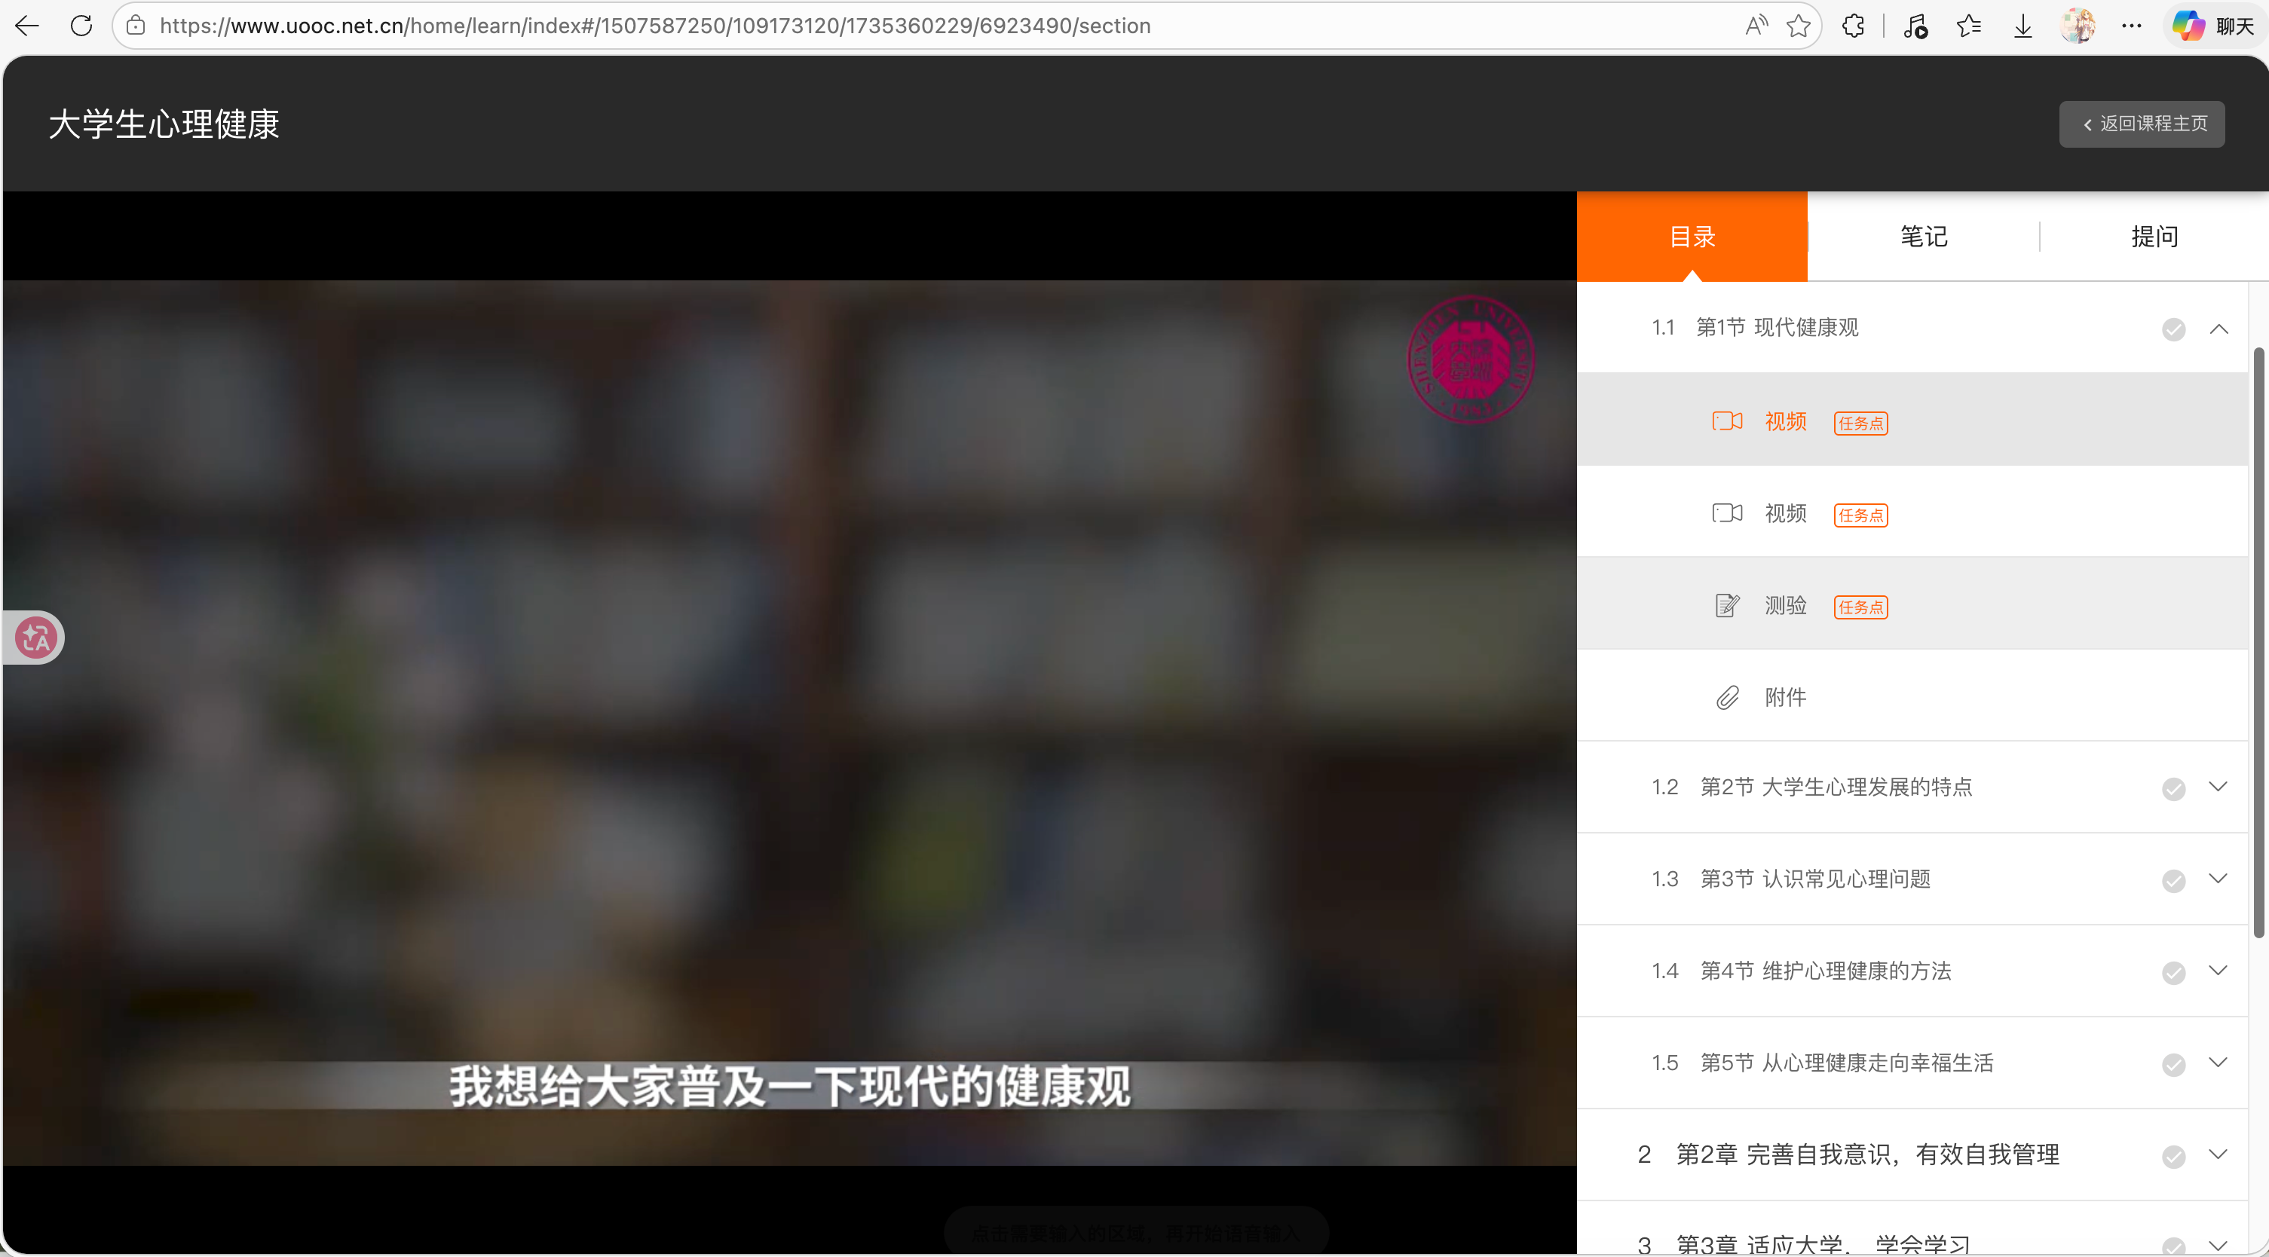Click the video player area to toggle playback
The height and width of the screenshot is (1257, 2269).
(789, 722)
